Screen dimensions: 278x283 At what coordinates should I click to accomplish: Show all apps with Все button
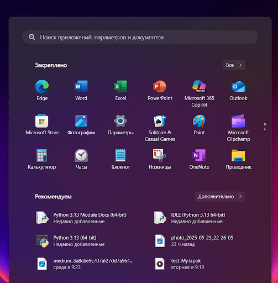tap(234, 65)
